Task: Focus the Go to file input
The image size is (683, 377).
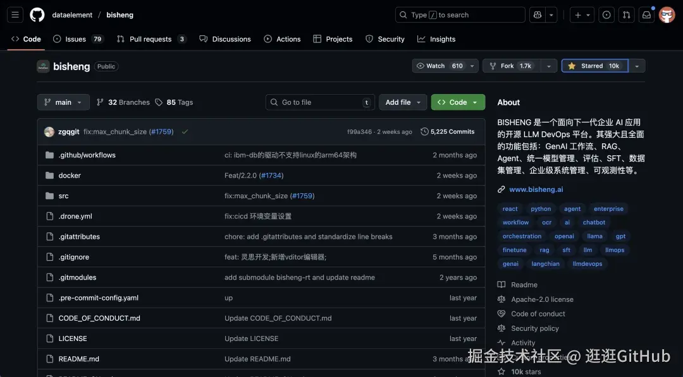Action: [x=320, y=102]
